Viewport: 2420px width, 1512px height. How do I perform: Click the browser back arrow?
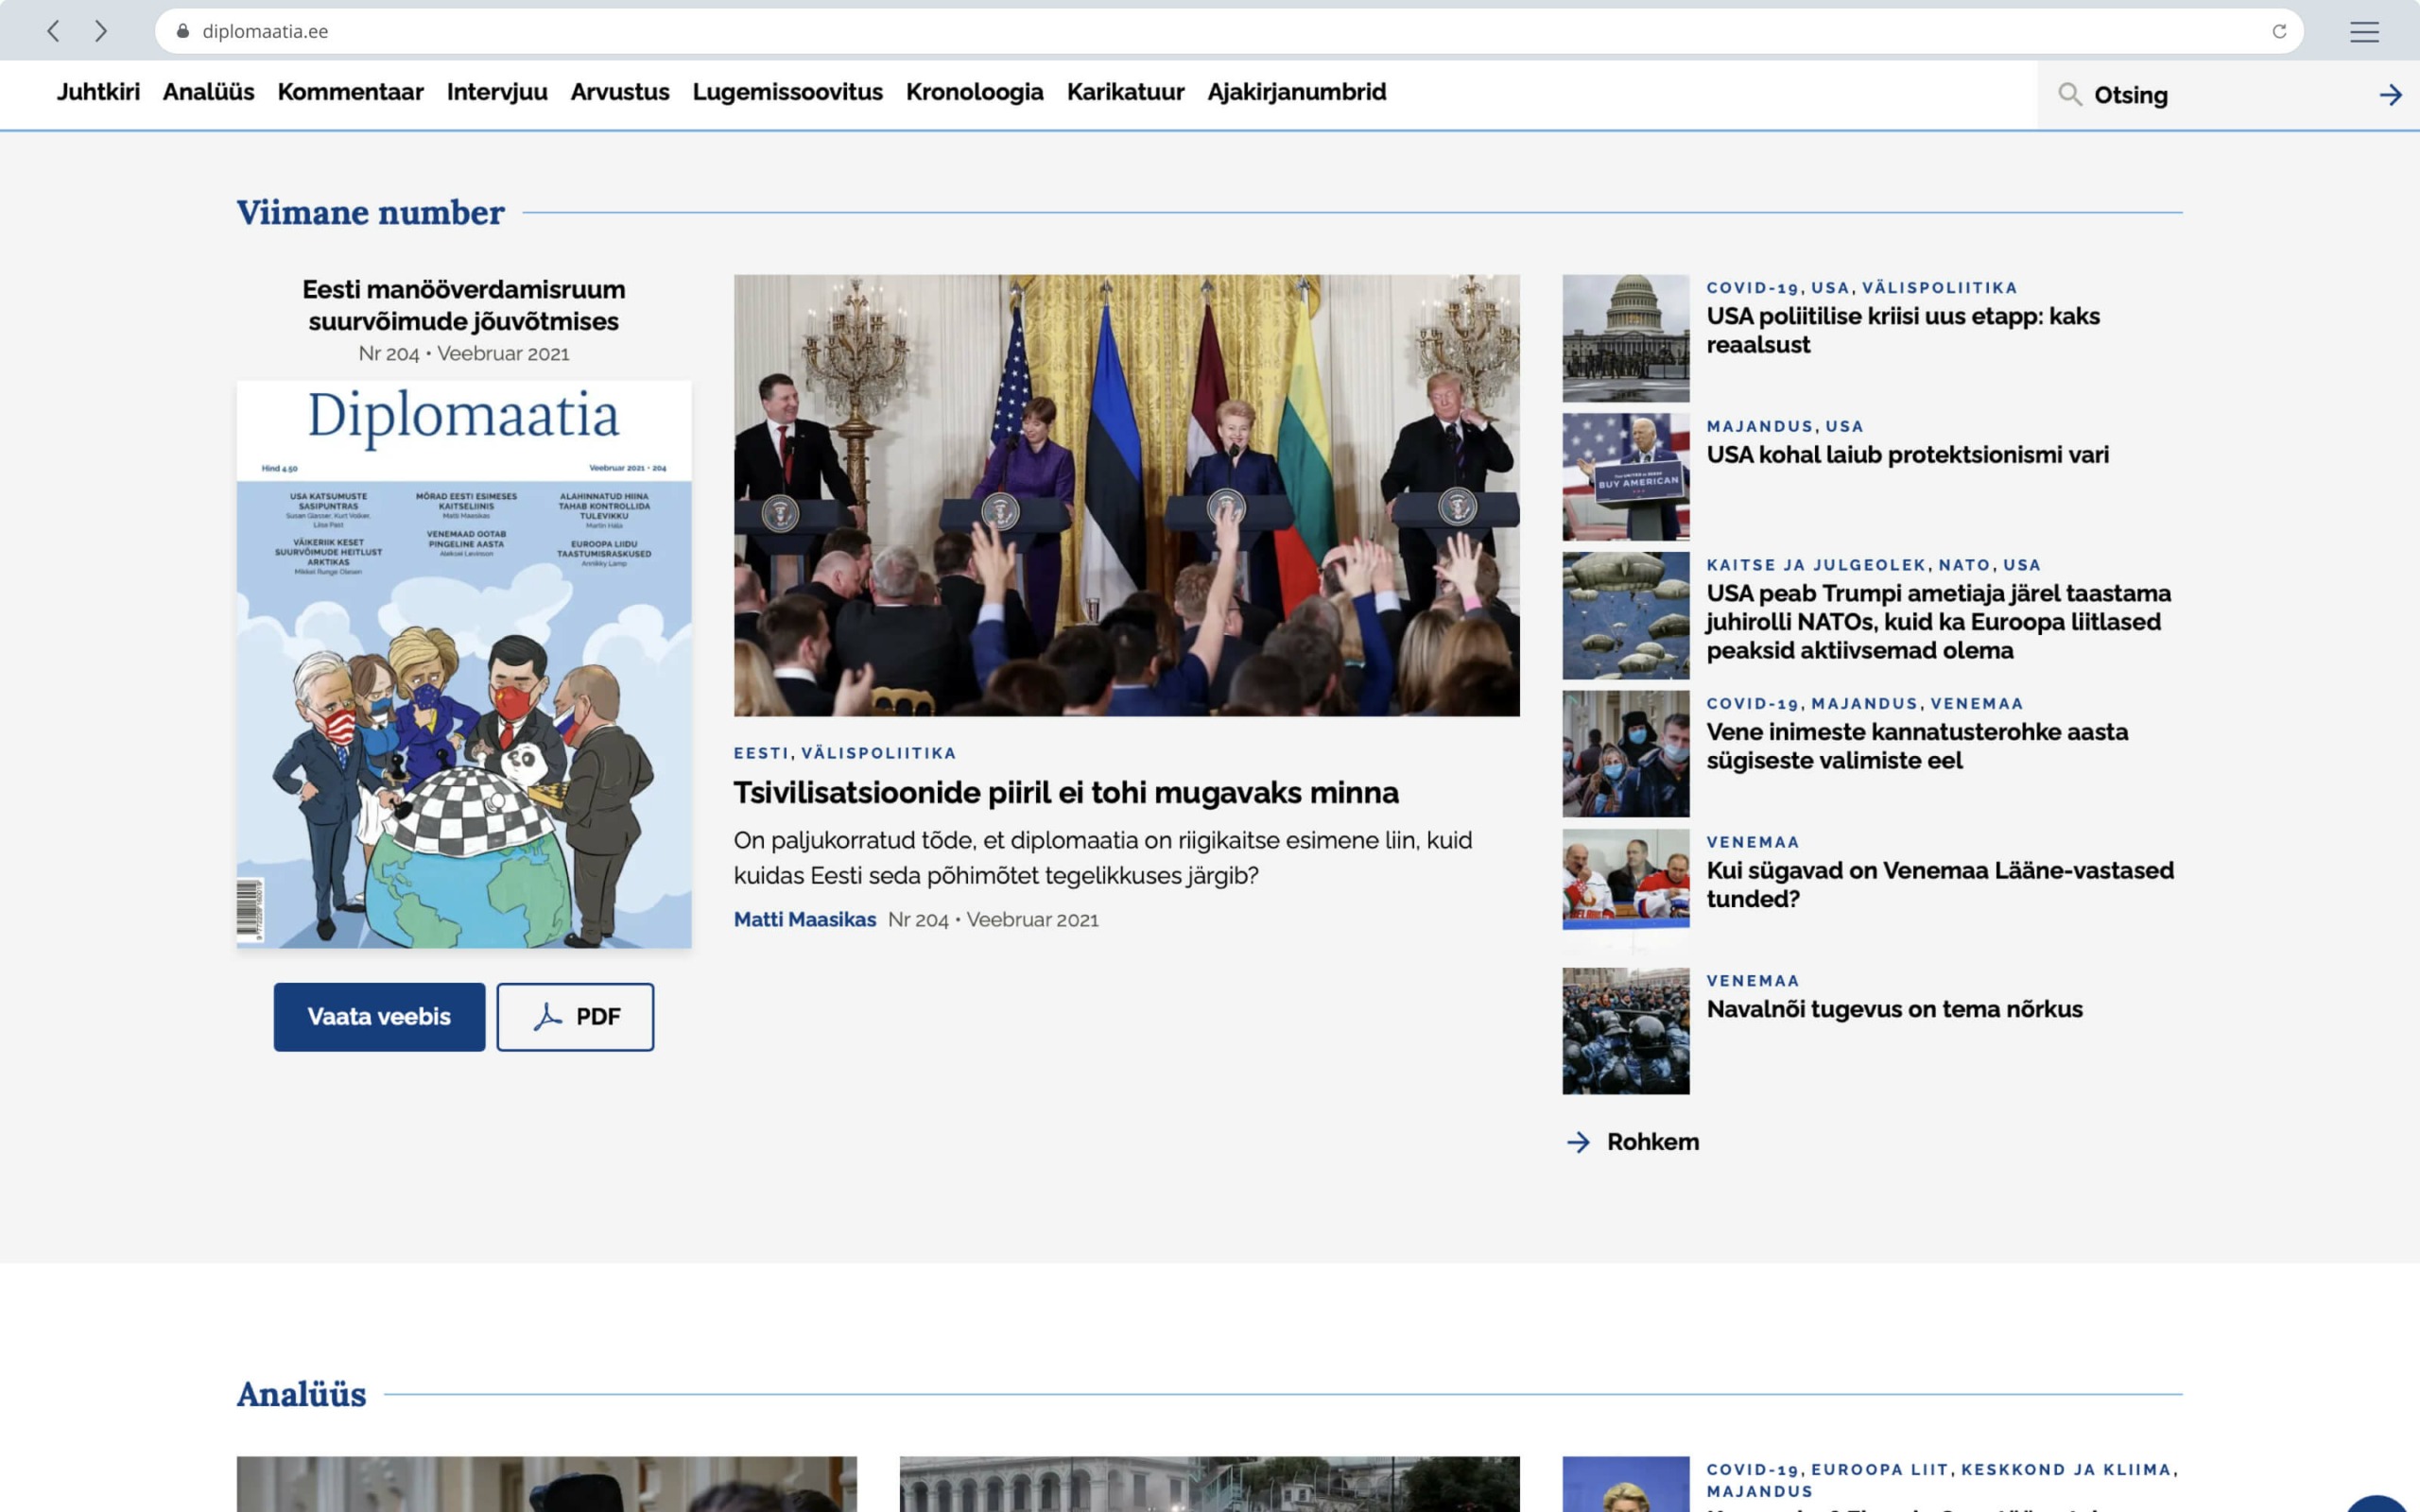pyautogui.click(x=52, y=30)
